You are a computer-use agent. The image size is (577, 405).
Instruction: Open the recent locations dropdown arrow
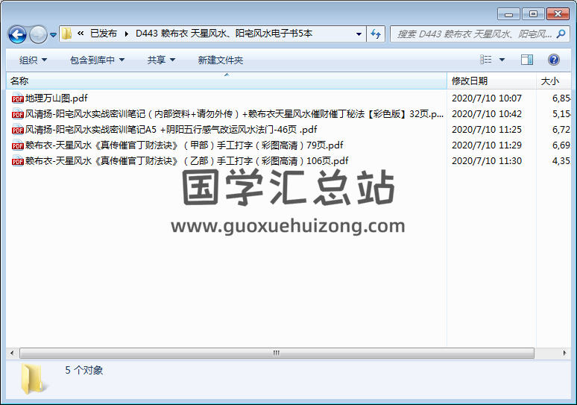[x=54, y=34]
